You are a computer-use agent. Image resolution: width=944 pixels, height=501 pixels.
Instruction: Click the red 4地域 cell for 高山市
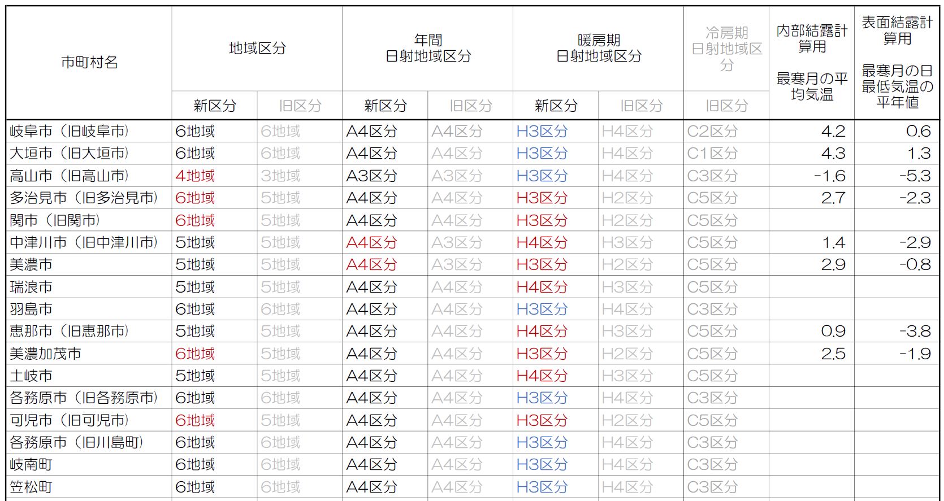(195, 176)
